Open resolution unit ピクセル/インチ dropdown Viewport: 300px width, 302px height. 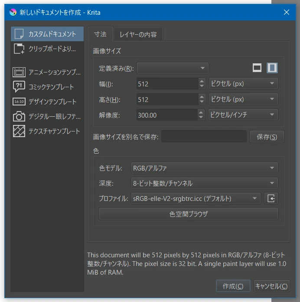[x=243, y=115]
